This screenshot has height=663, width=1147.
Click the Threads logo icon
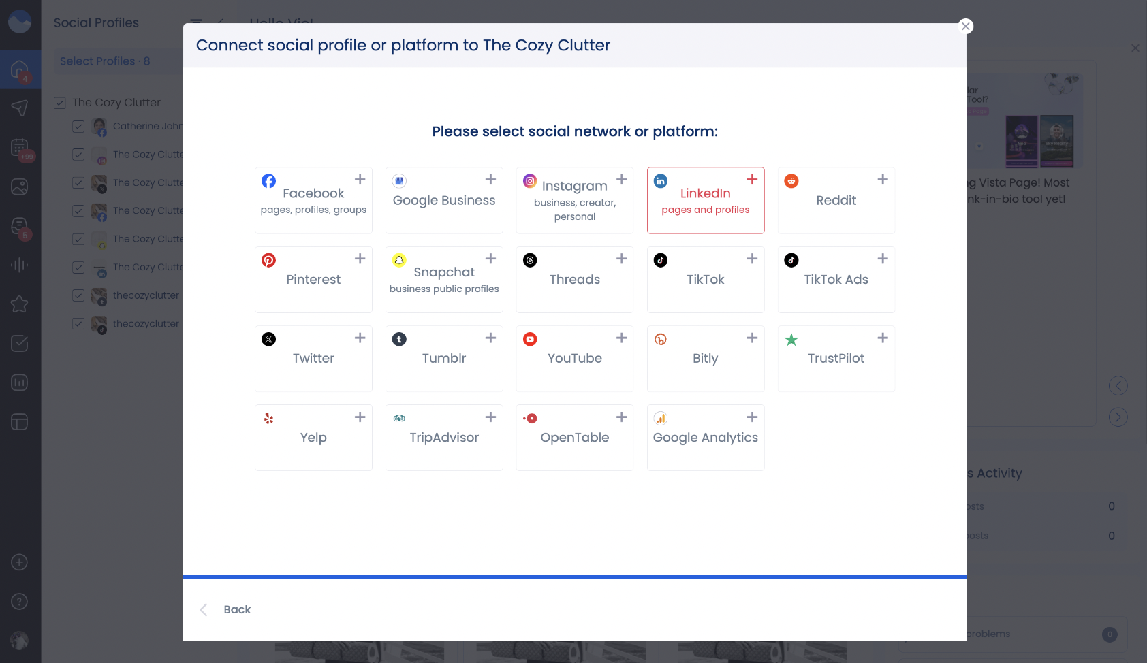point(530,260)
